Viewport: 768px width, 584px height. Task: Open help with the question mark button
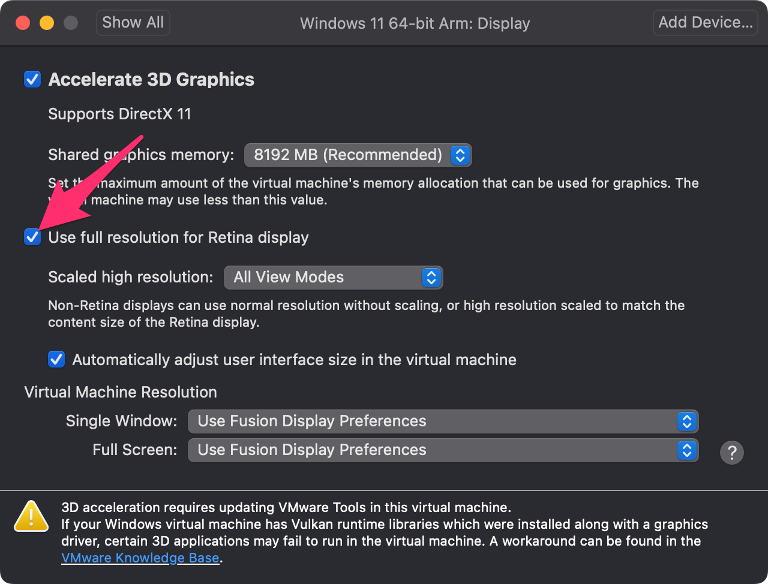point(731,453)
